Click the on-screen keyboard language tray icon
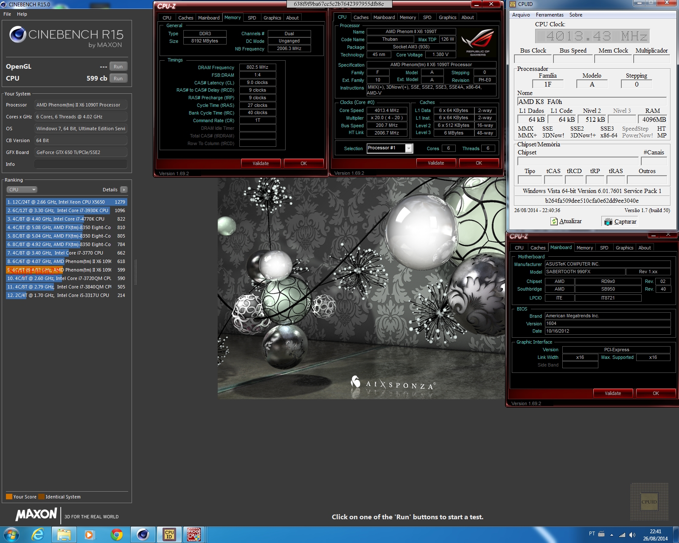The width and height of the screenshot is (679, 543). 601,534
